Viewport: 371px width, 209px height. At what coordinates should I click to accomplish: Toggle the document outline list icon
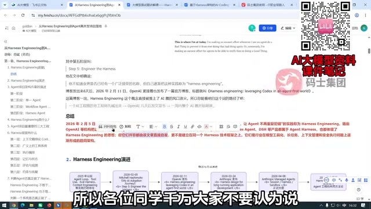[x=6, y=28]
